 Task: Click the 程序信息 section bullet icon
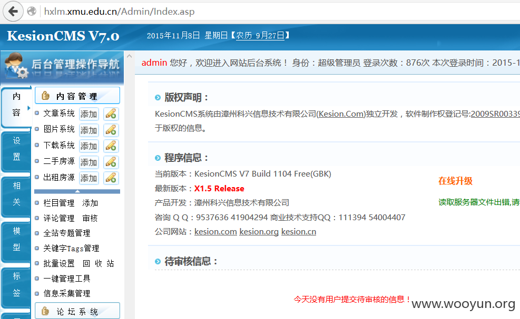click(158, 158)
